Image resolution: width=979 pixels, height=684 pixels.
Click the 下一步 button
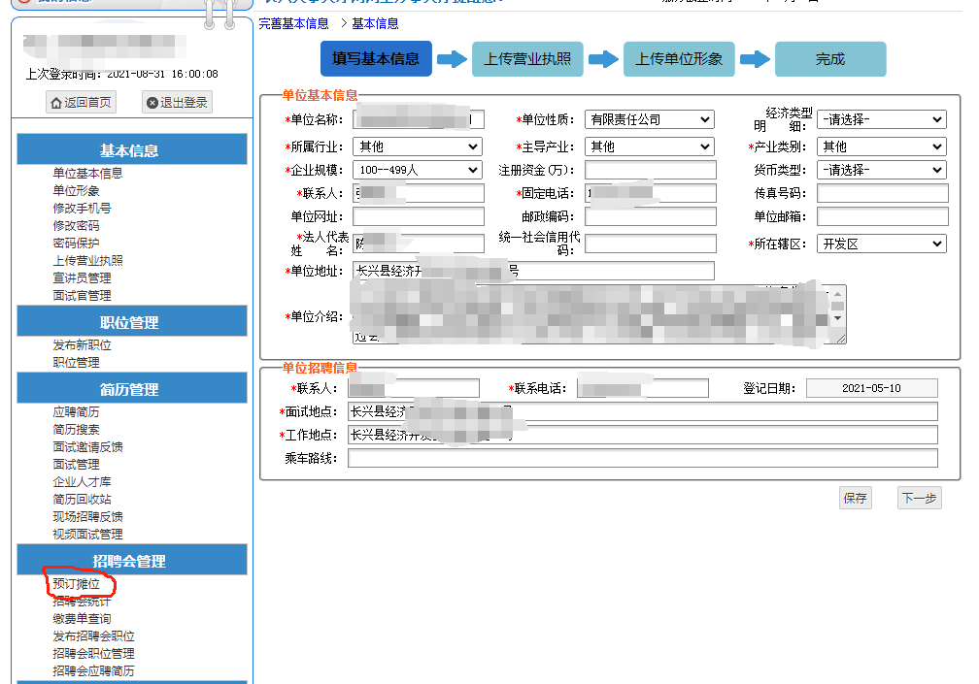(x=919, y=498)
